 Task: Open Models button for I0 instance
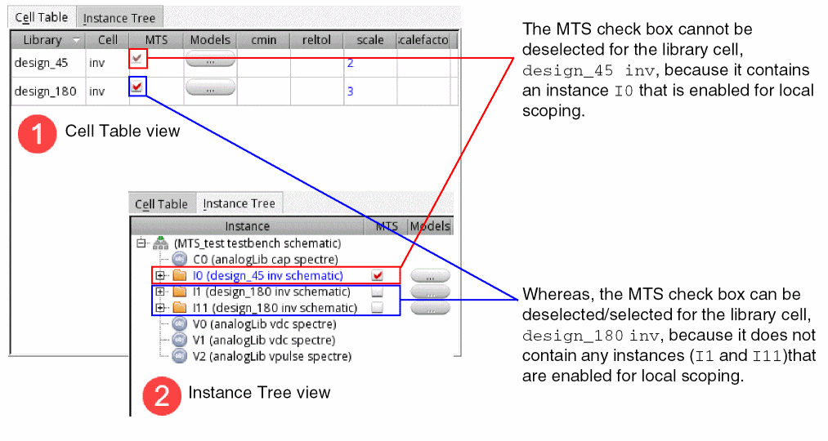[430, 276]
